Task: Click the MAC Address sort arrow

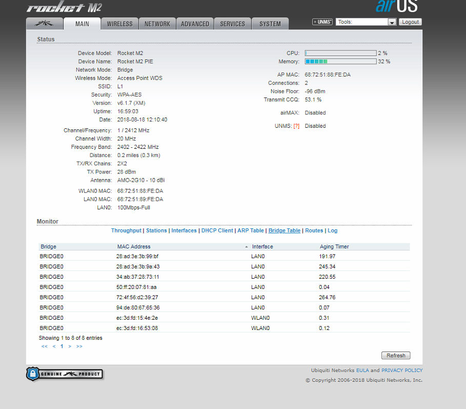Action: (247, 247)
